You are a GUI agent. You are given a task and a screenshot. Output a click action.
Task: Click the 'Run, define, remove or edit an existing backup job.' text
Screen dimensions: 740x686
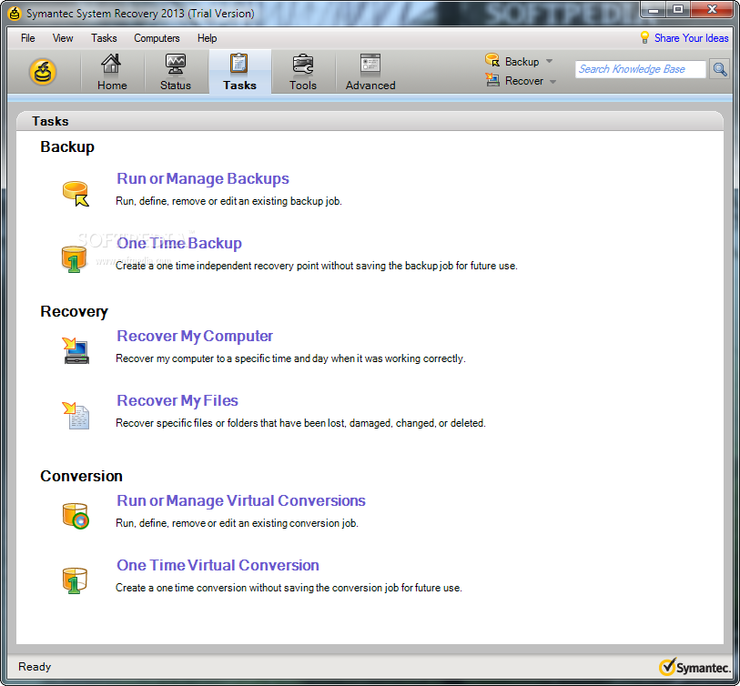click(x=228, y=201)
